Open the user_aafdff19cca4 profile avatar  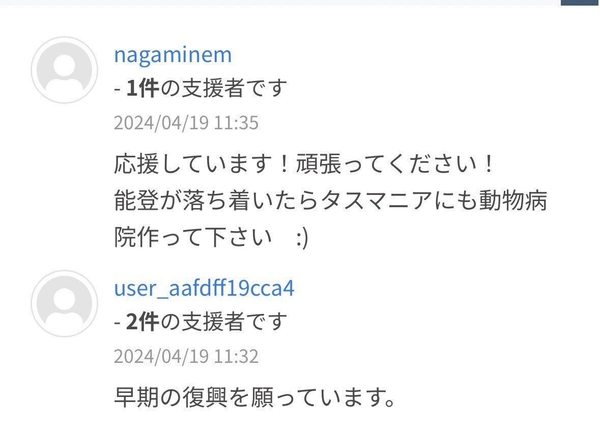64,303
